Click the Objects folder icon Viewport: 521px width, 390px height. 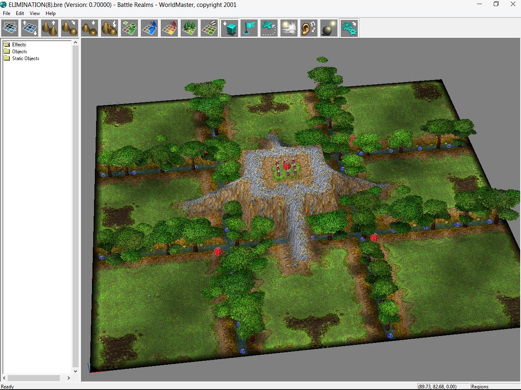pos(7,51)
